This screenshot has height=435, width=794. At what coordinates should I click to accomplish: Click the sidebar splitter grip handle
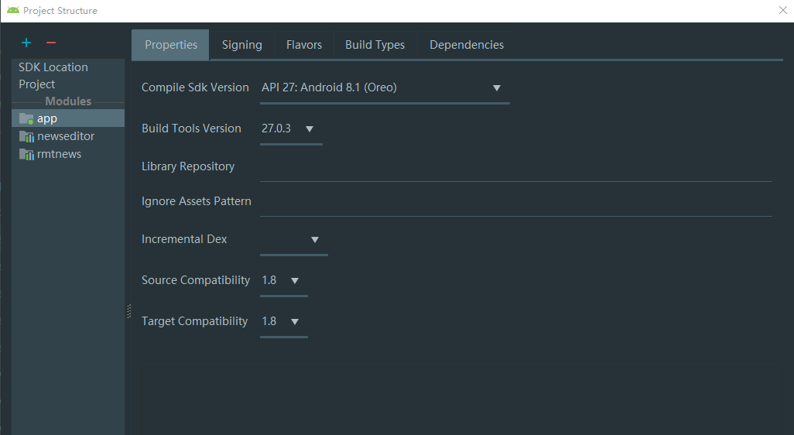point(128,311)
